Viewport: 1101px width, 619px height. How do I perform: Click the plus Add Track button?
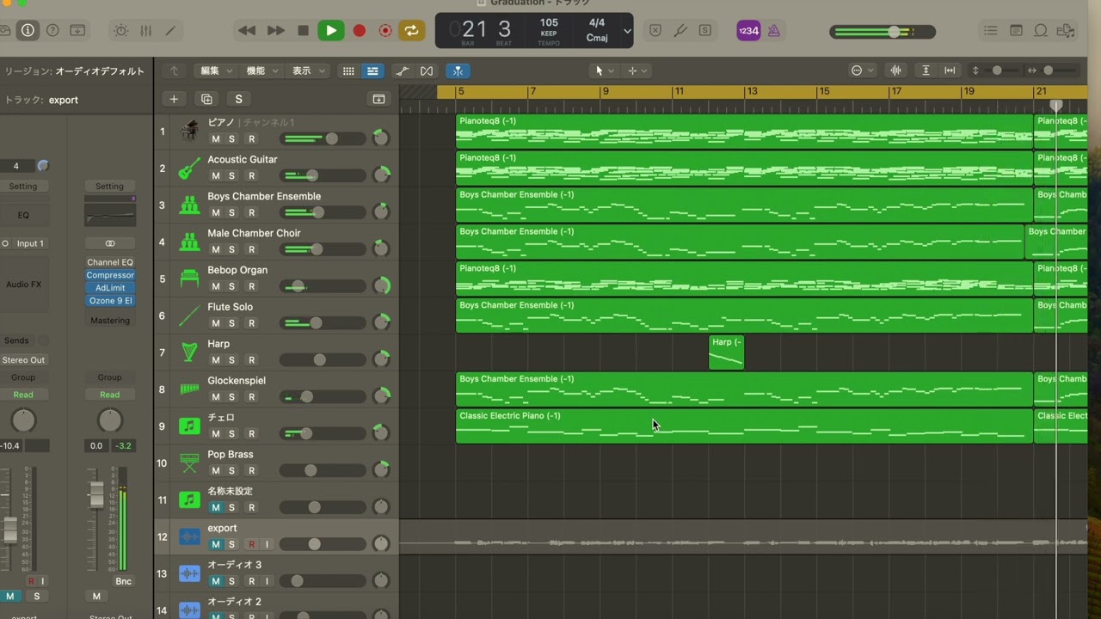(174, 99)
